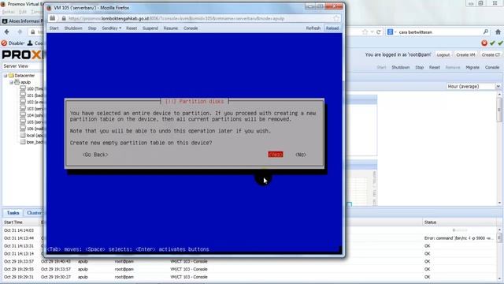Open the Disable menu in web developer toolbar

(13, 43)
